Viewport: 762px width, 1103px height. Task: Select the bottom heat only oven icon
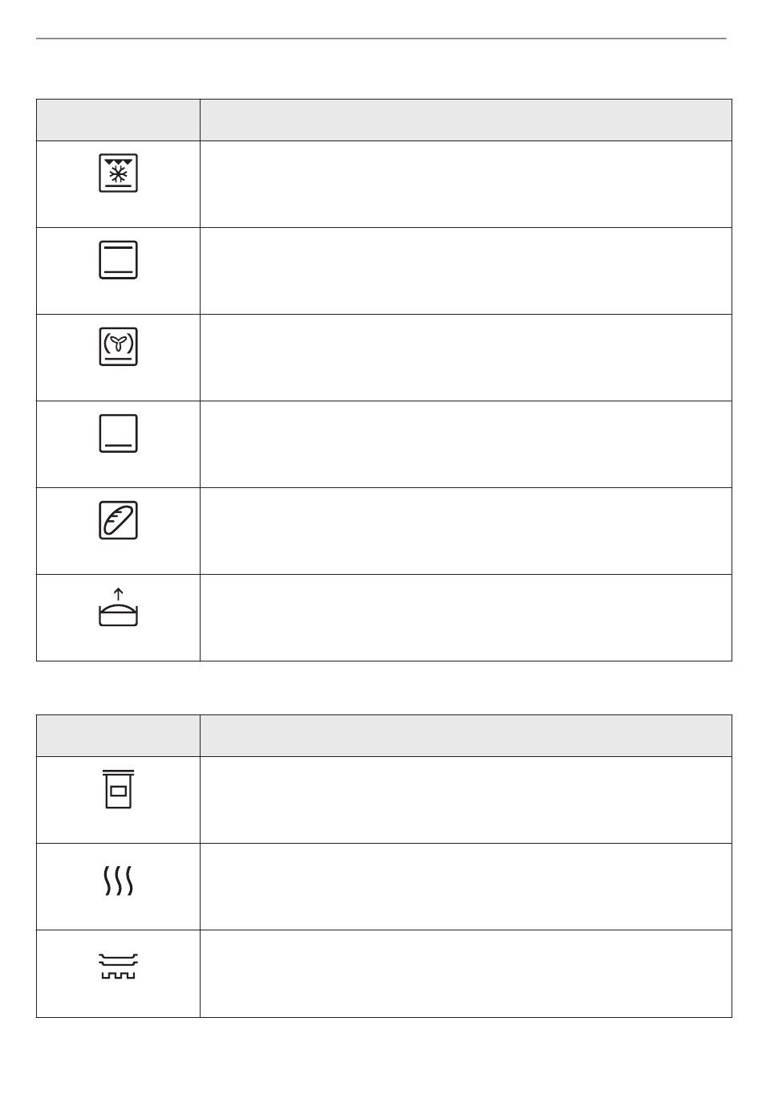(x=118, y=433)
